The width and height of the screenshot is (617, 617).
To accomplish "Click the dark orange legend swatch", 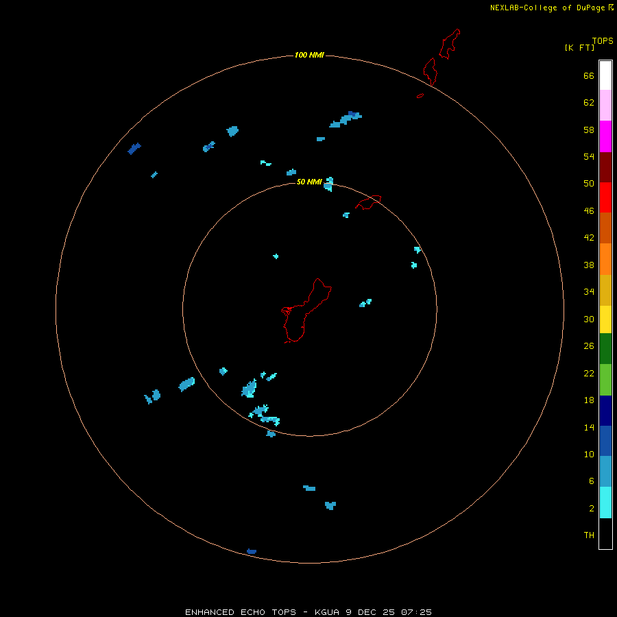I will click(x=605, y=228).
